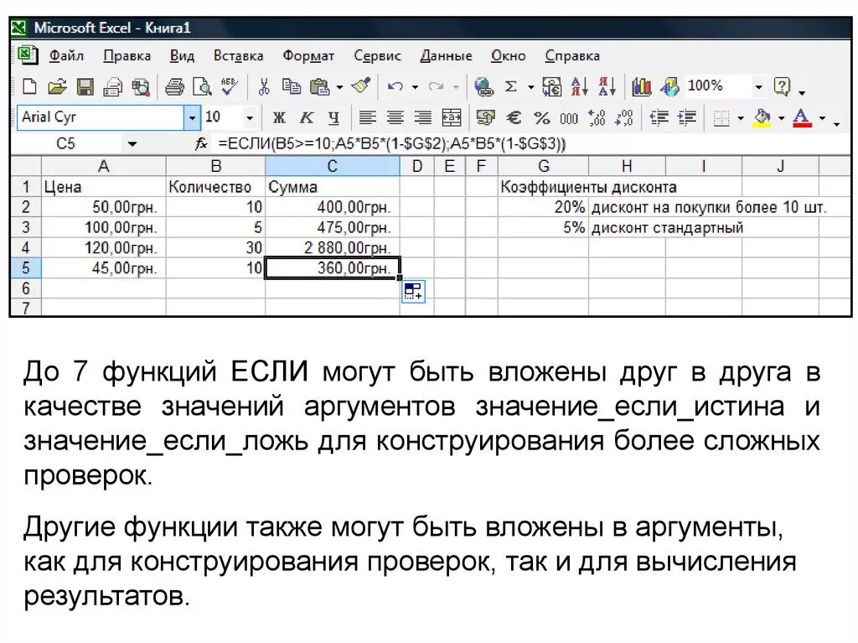858x643 pixels.
Task: Merge and center the cells
Action: click(x=452, y=117)
